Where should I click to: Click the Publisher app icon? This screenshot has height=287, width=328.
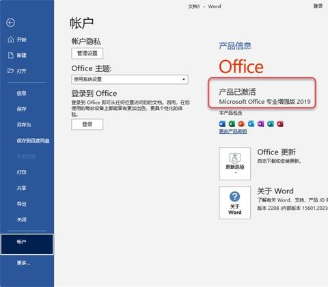click(271, 124)
